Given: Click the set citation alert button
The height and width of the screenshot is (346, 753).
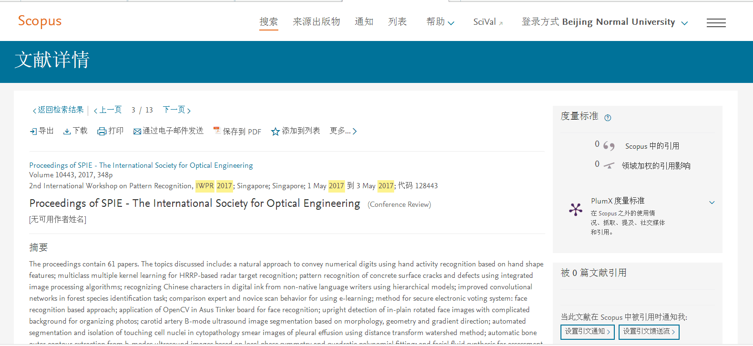Looking at the screenshot, I should (x=588, y=332).
